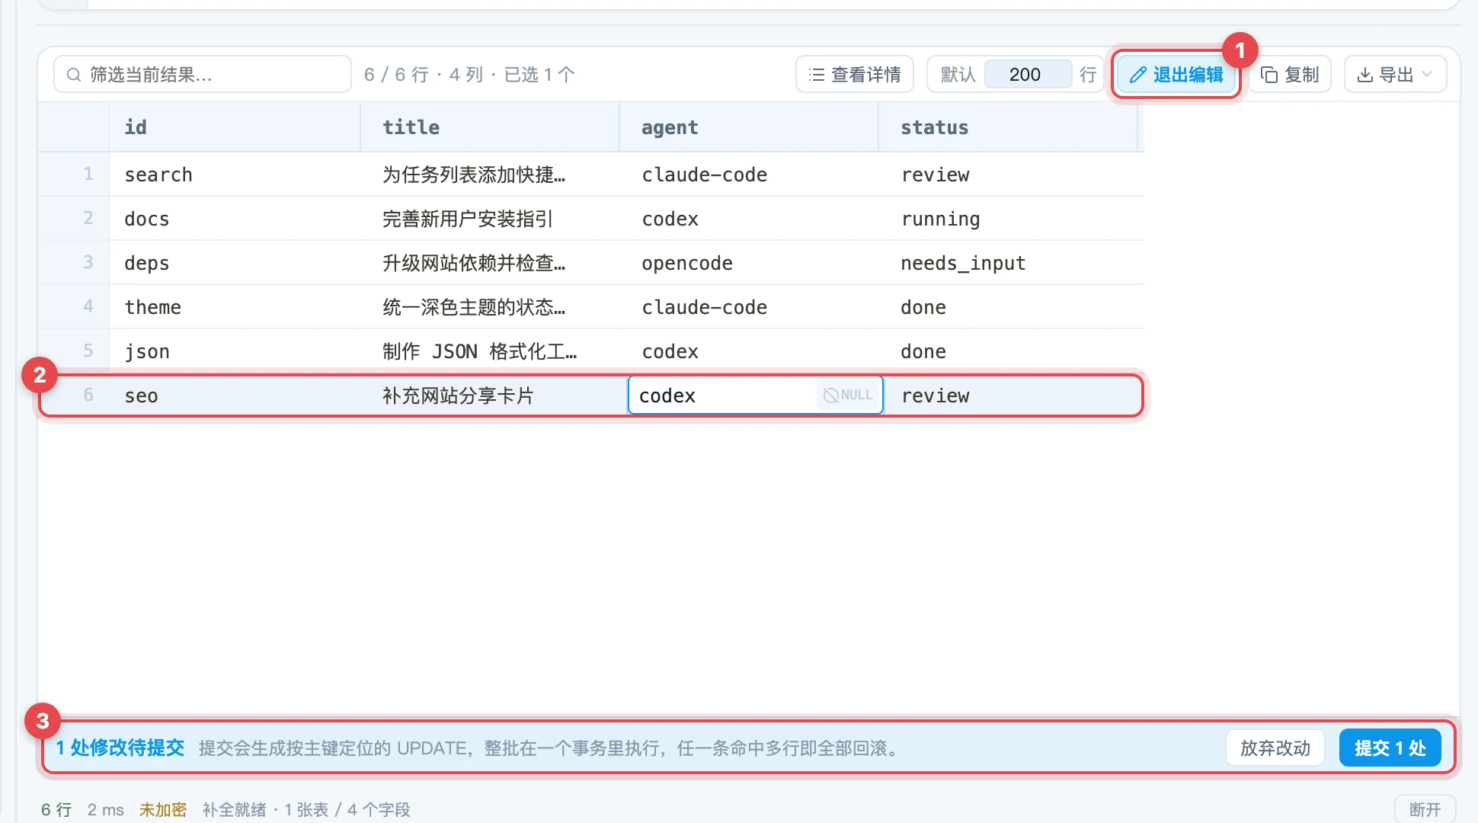1478x823 pixels.
Task: Click title cell 制作 JSON 格式化工…
Action: (490, 351)
